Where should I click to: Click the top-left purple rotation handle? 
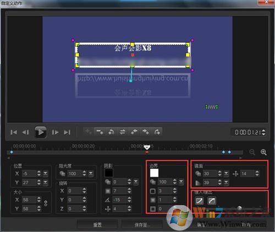point(73,40)
